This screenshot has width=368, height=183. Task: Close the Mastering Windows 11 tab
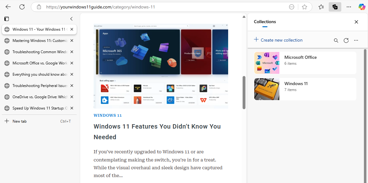[72, 41]
